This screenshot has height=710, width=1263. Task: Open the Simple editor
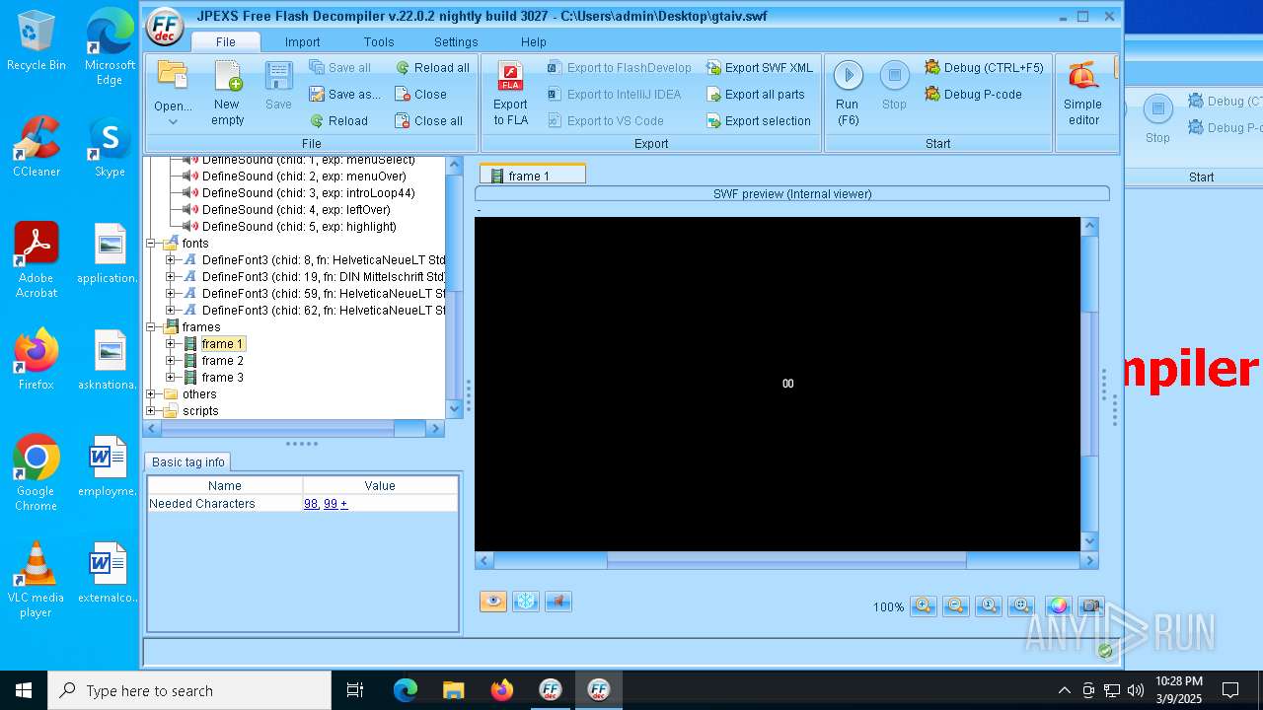click(x=1082, y=94)
